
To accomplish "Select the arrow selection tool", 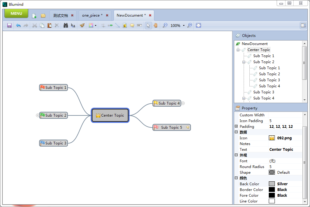I will (x=148, y=25).
